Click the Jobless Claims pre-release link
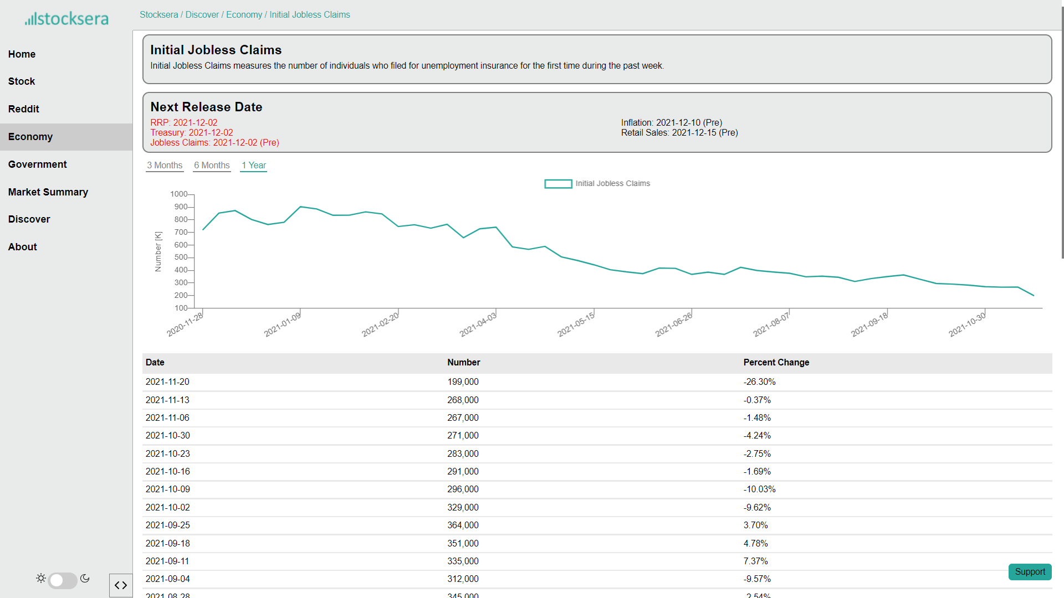This screenshot has width=1064, height=598. (x=214, y=142)
